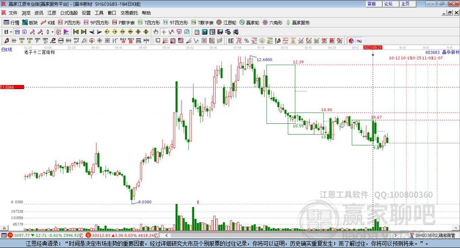The image size is (460, 248).
Task: Open the 板块 sector view
Action: [x=30, y=23]
